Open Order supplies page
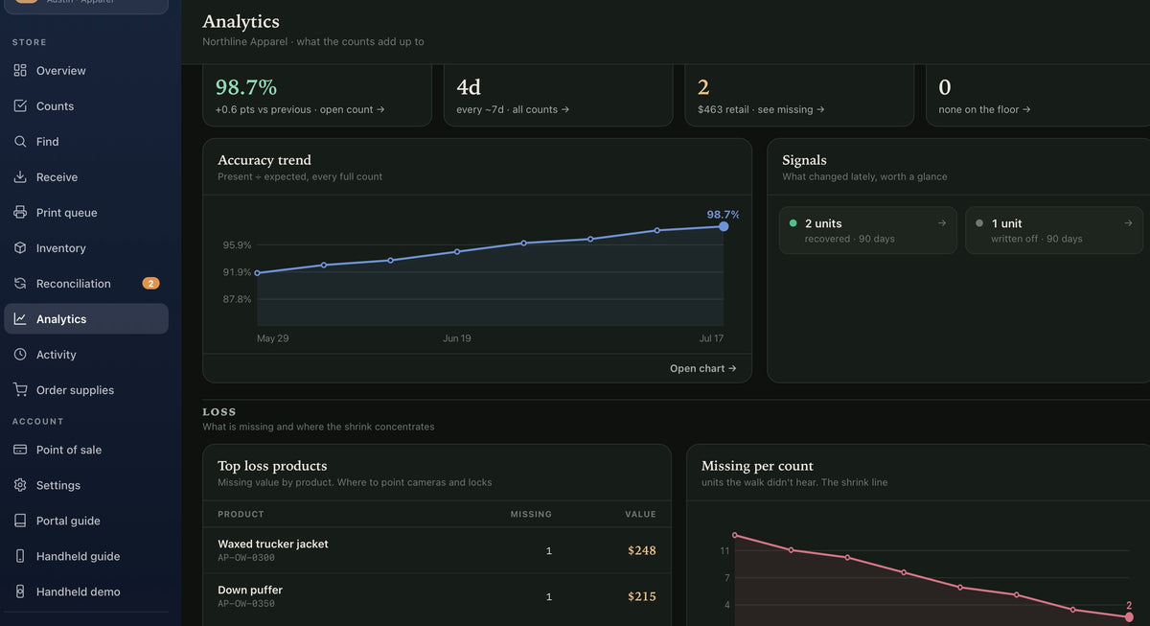The height and width of the screenshot is (626, 1150). coord(86,390)
